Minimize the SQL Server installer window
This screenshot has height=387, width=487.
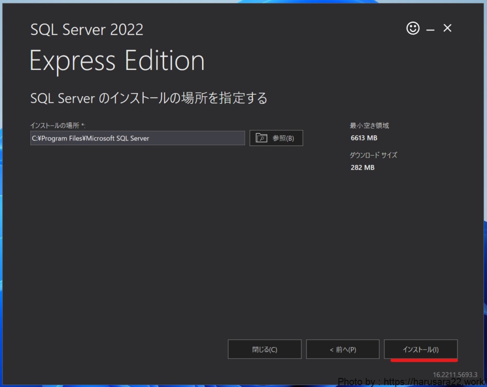click(x=430, y=30)
